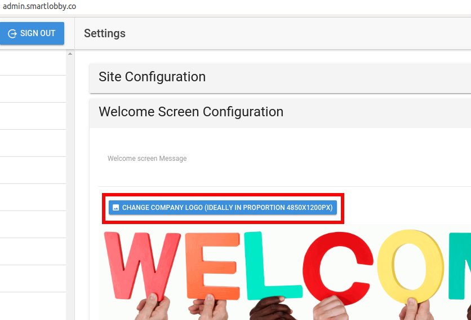Viewport: 471px width, 320px height.
Task: Click the yellow letter O in the banner
Action: [410, 266]
